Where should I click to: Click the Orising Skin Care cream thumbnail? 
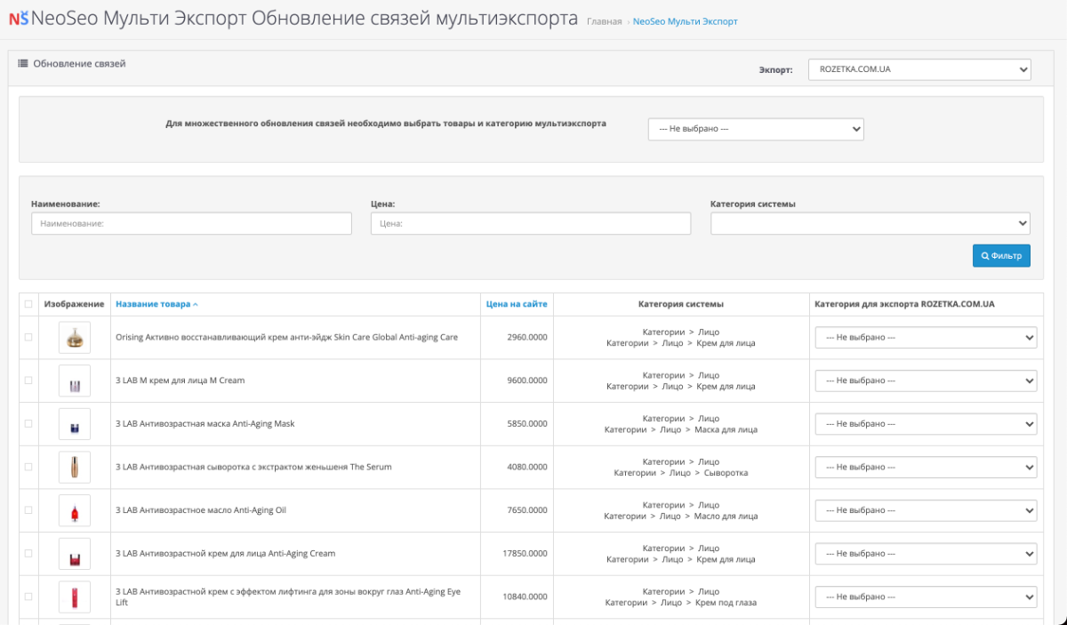click(75, 338)
